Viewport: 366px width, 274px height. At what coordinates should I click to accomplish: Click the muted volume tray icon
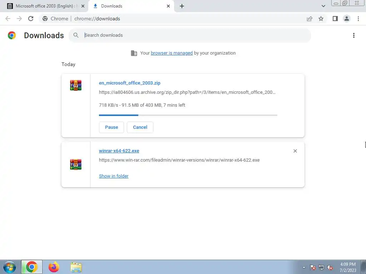click(x=330, y=267)
